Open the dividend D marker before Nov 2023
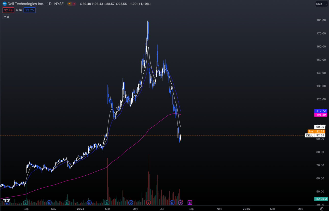This screenshot has width=329, height=211. point(49,203)
